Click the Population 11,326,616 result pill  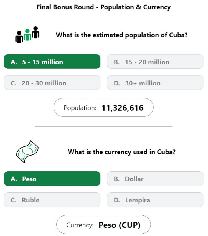point(103,107)
